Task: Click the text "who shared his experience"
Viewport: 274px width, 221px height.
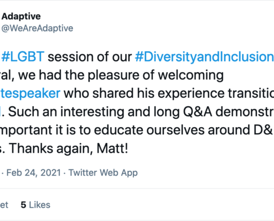Action: 144,93
